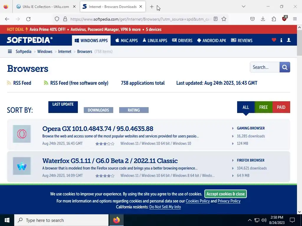The width and height of the screenshot is (302, 226).
Task: Open Waterfox G5.1.11 title link
Action: [110, 161]
